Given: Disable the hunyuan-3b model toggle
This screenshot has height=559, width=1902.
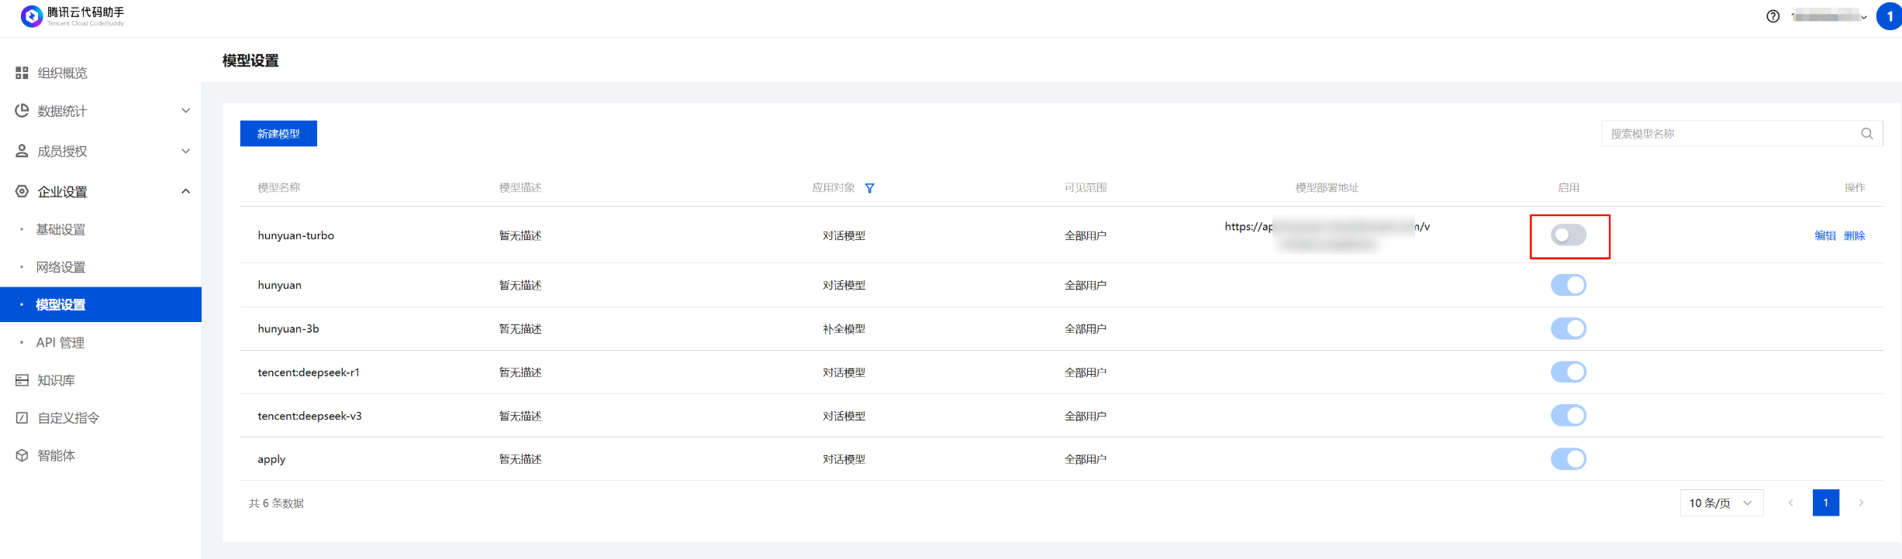Looking at the screenshot, I should [1568, 329].
